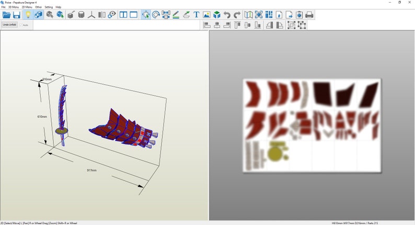Viewport: 415px width, 225px height.
Task: Click the Print icon
Action: [x=309, y=15]
